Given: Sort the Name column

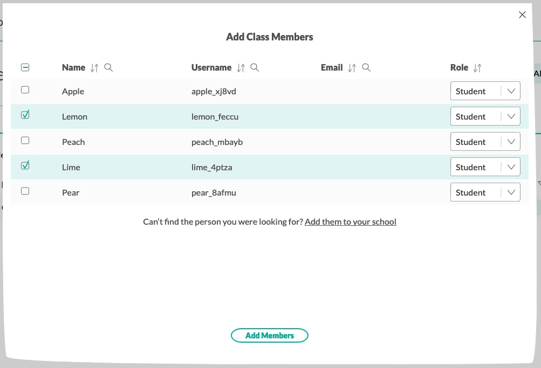Looking at the screenshot, I should pyautogui.click(x=93, y=67).
